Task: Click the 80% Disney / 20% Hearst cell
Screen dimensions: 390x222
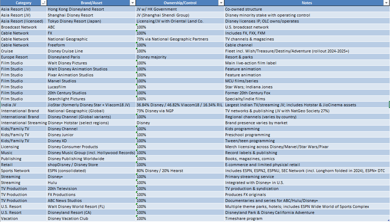Action: coord(180,171)
